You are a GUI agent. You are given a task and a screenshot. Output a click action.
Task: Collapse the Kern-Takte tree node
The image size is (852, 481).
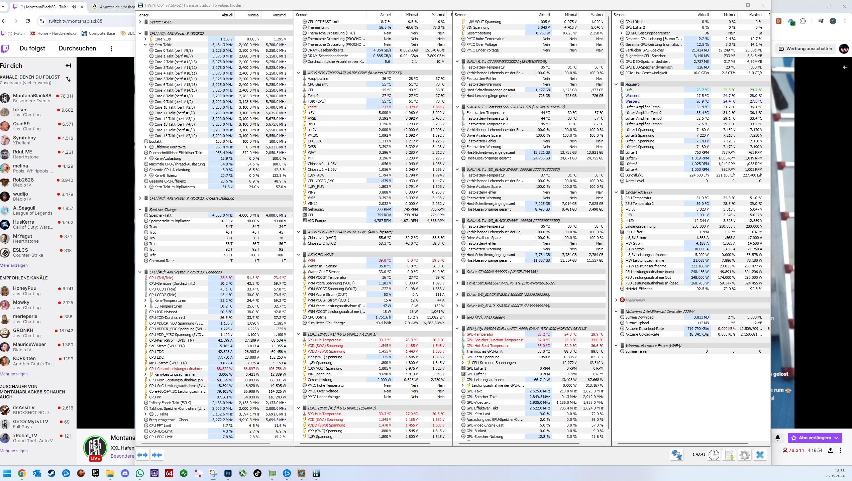tap(145, 45)
